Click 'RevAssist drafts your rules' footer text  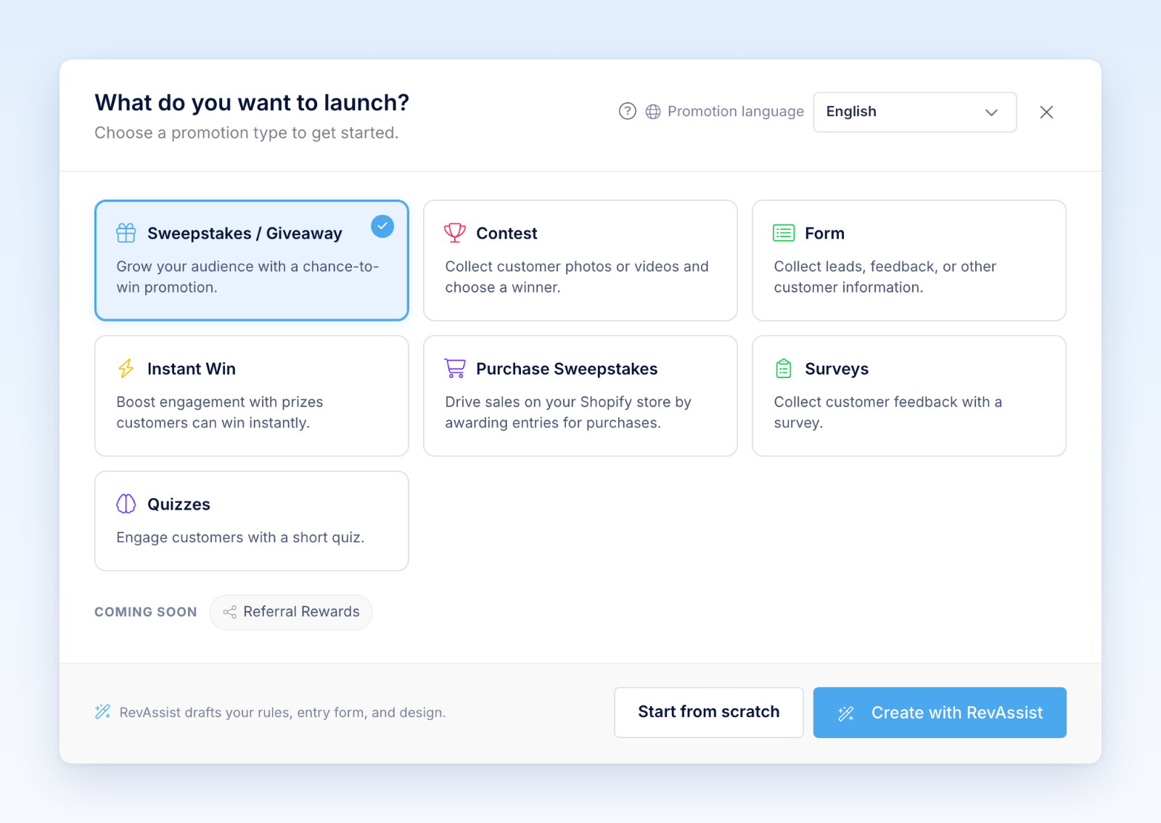tap(282, 713)
